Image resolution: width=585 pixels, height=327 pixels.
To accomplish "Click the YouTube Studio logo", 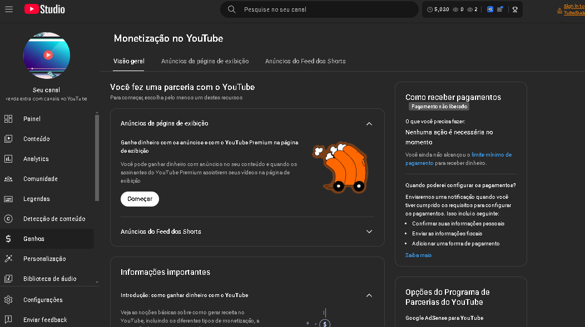I will coord(44,9).
